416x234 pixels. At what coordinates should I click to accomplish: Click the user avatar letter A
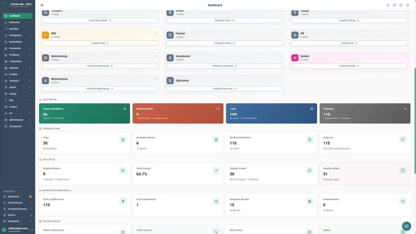click(x=4, y=230)
